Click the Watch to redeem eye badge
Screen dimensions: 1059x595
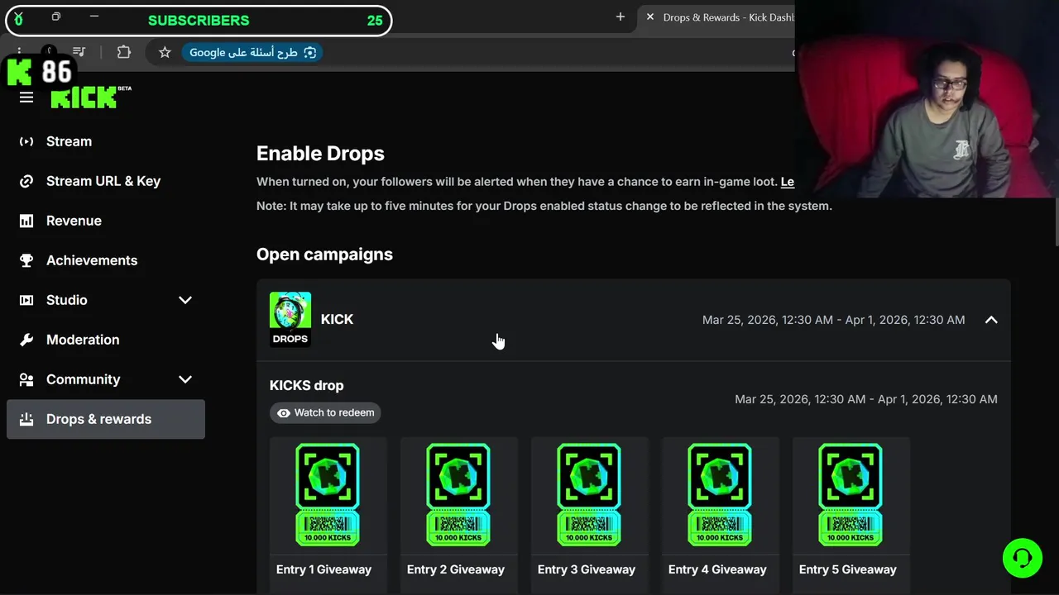(325, 412)
